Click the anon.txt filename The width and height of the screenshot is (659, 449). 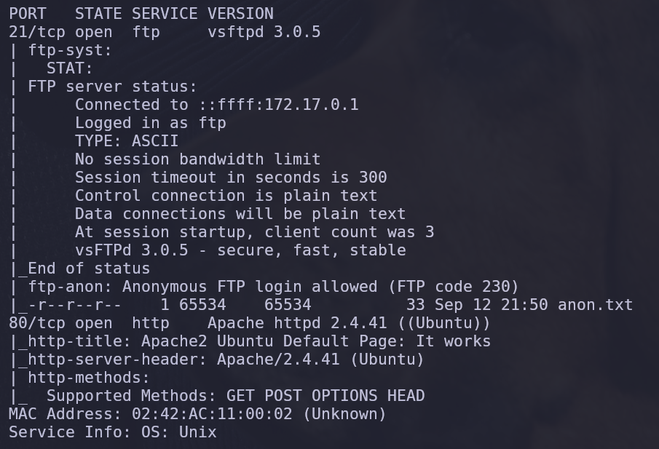click(595, 305)
